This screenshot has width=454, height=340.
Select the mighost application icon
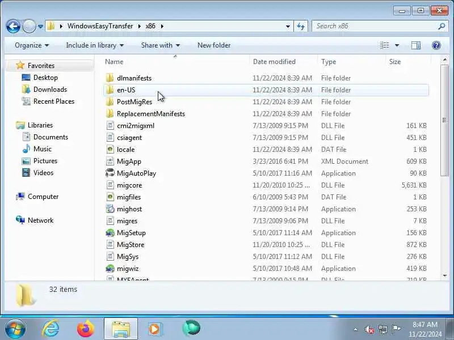[110, 209]
